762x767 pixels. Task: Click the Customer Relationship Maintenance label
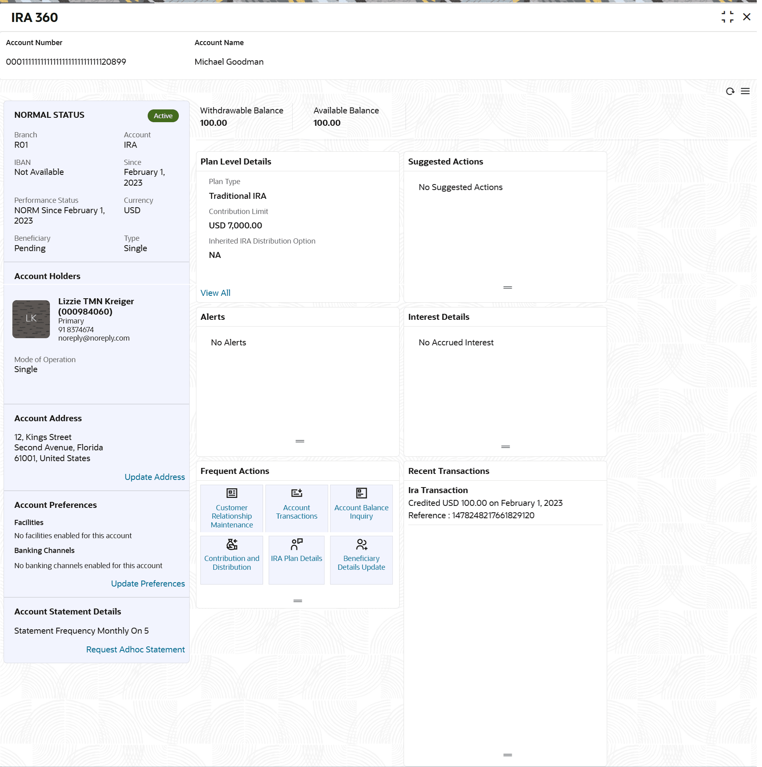[x=232, y=516]
